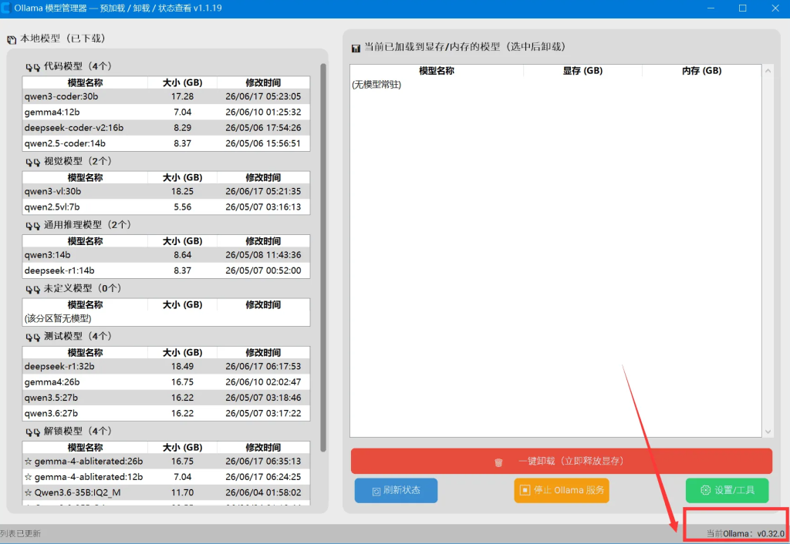Click the 26/06/17 06:17:53 timestamp

[263, 367]
